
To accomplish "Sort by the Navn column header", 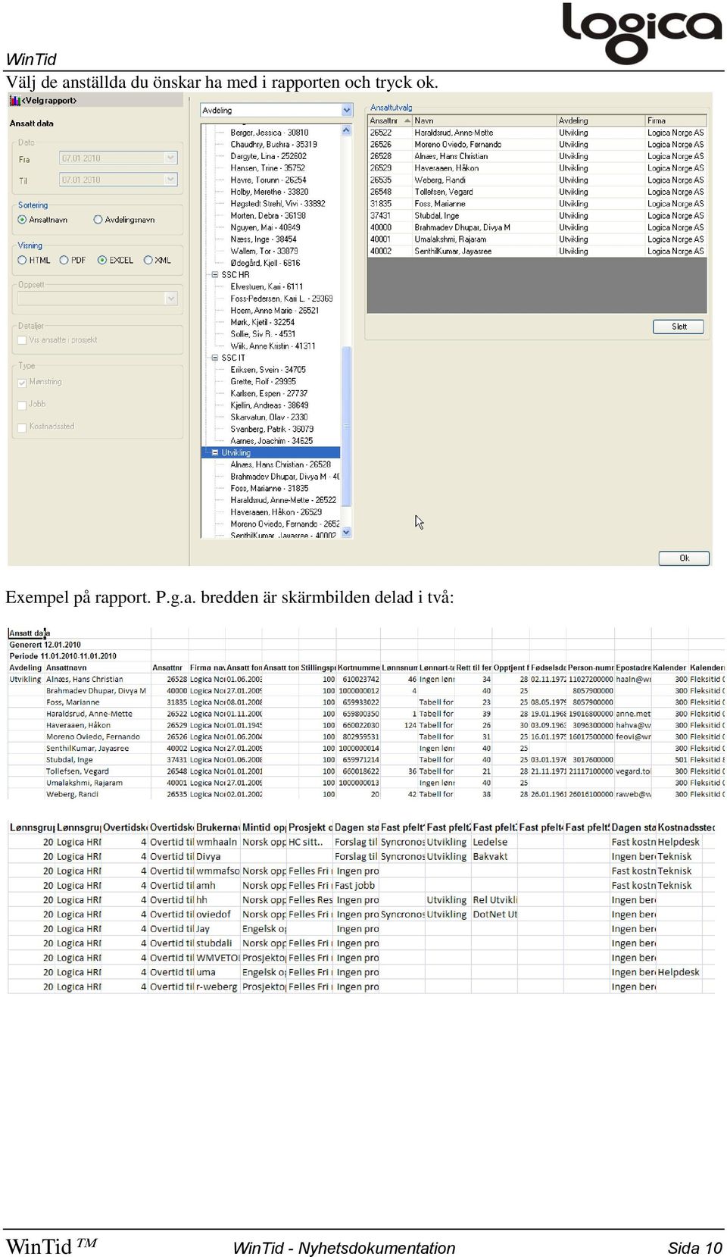I will (484, 120).
